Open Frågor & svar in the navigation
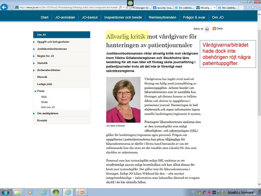261x196 pixels. pyautogui.click(x=194, y=17)
